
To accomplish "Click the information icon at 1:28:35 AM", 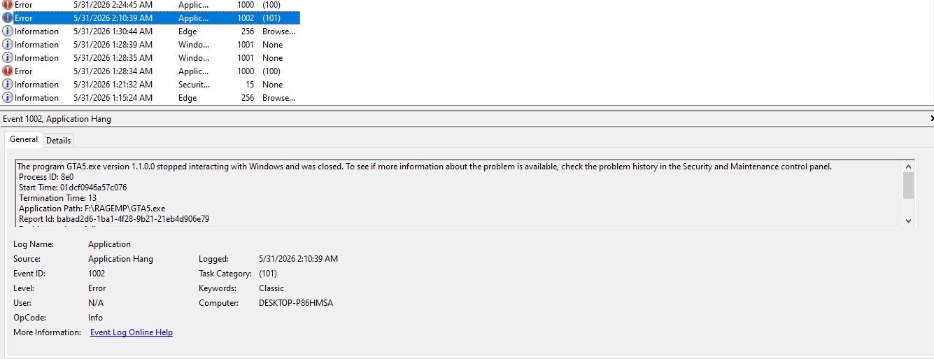I will click(x=8, y=58).
